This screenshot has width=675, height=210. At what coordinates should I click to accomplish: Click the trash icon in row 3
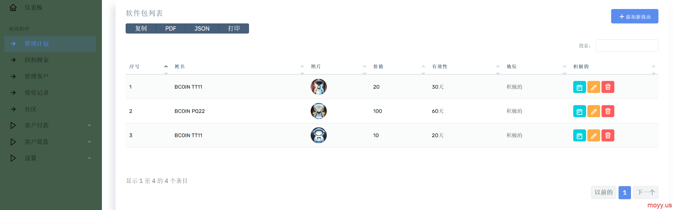608,136
